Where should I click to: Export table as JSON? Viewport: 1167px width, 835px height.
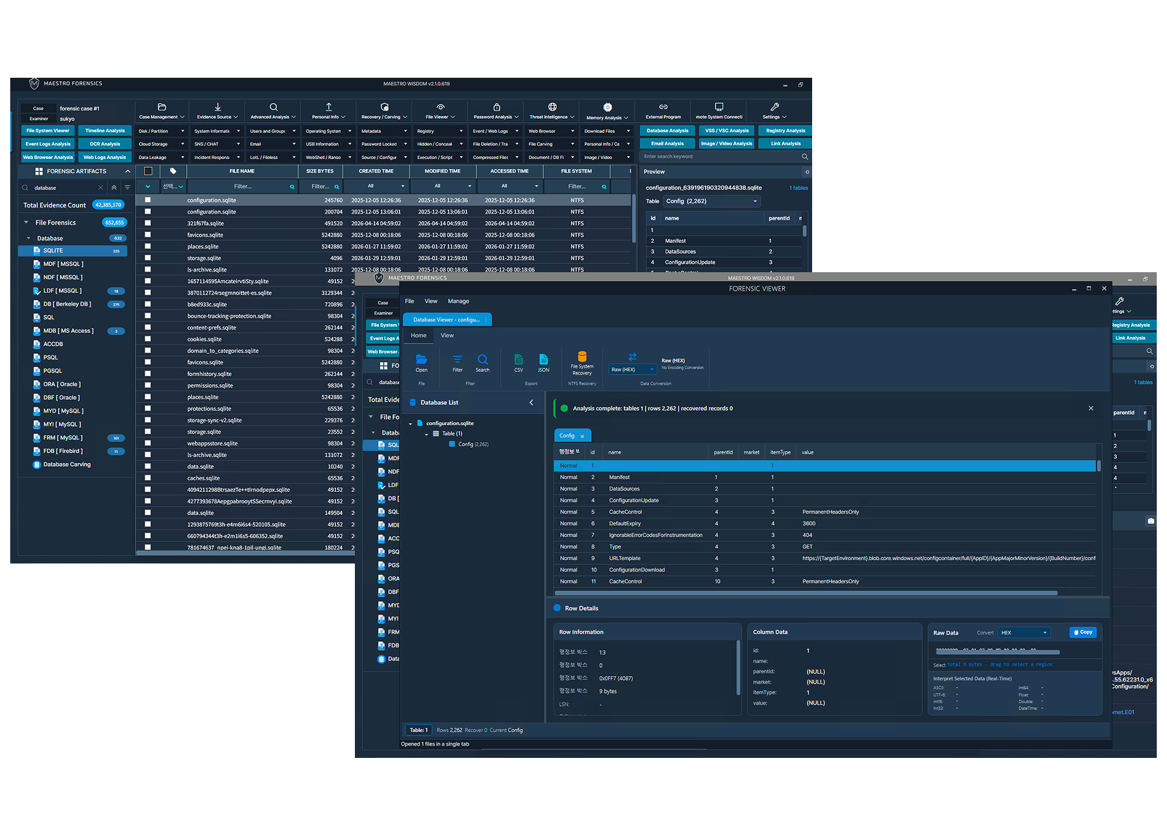(x=543, y=359)
